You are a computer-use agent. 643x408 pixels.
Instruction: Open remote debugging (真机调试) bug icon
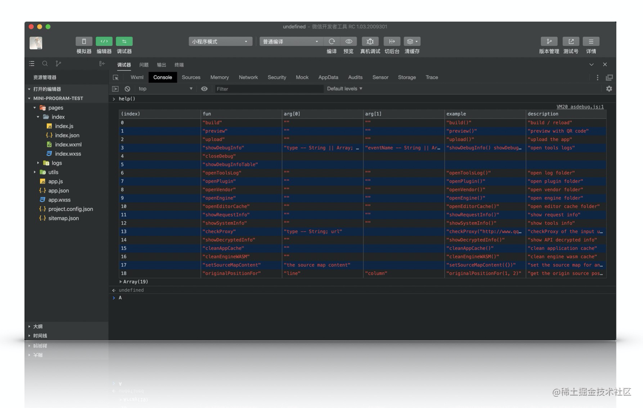point(370,42)
